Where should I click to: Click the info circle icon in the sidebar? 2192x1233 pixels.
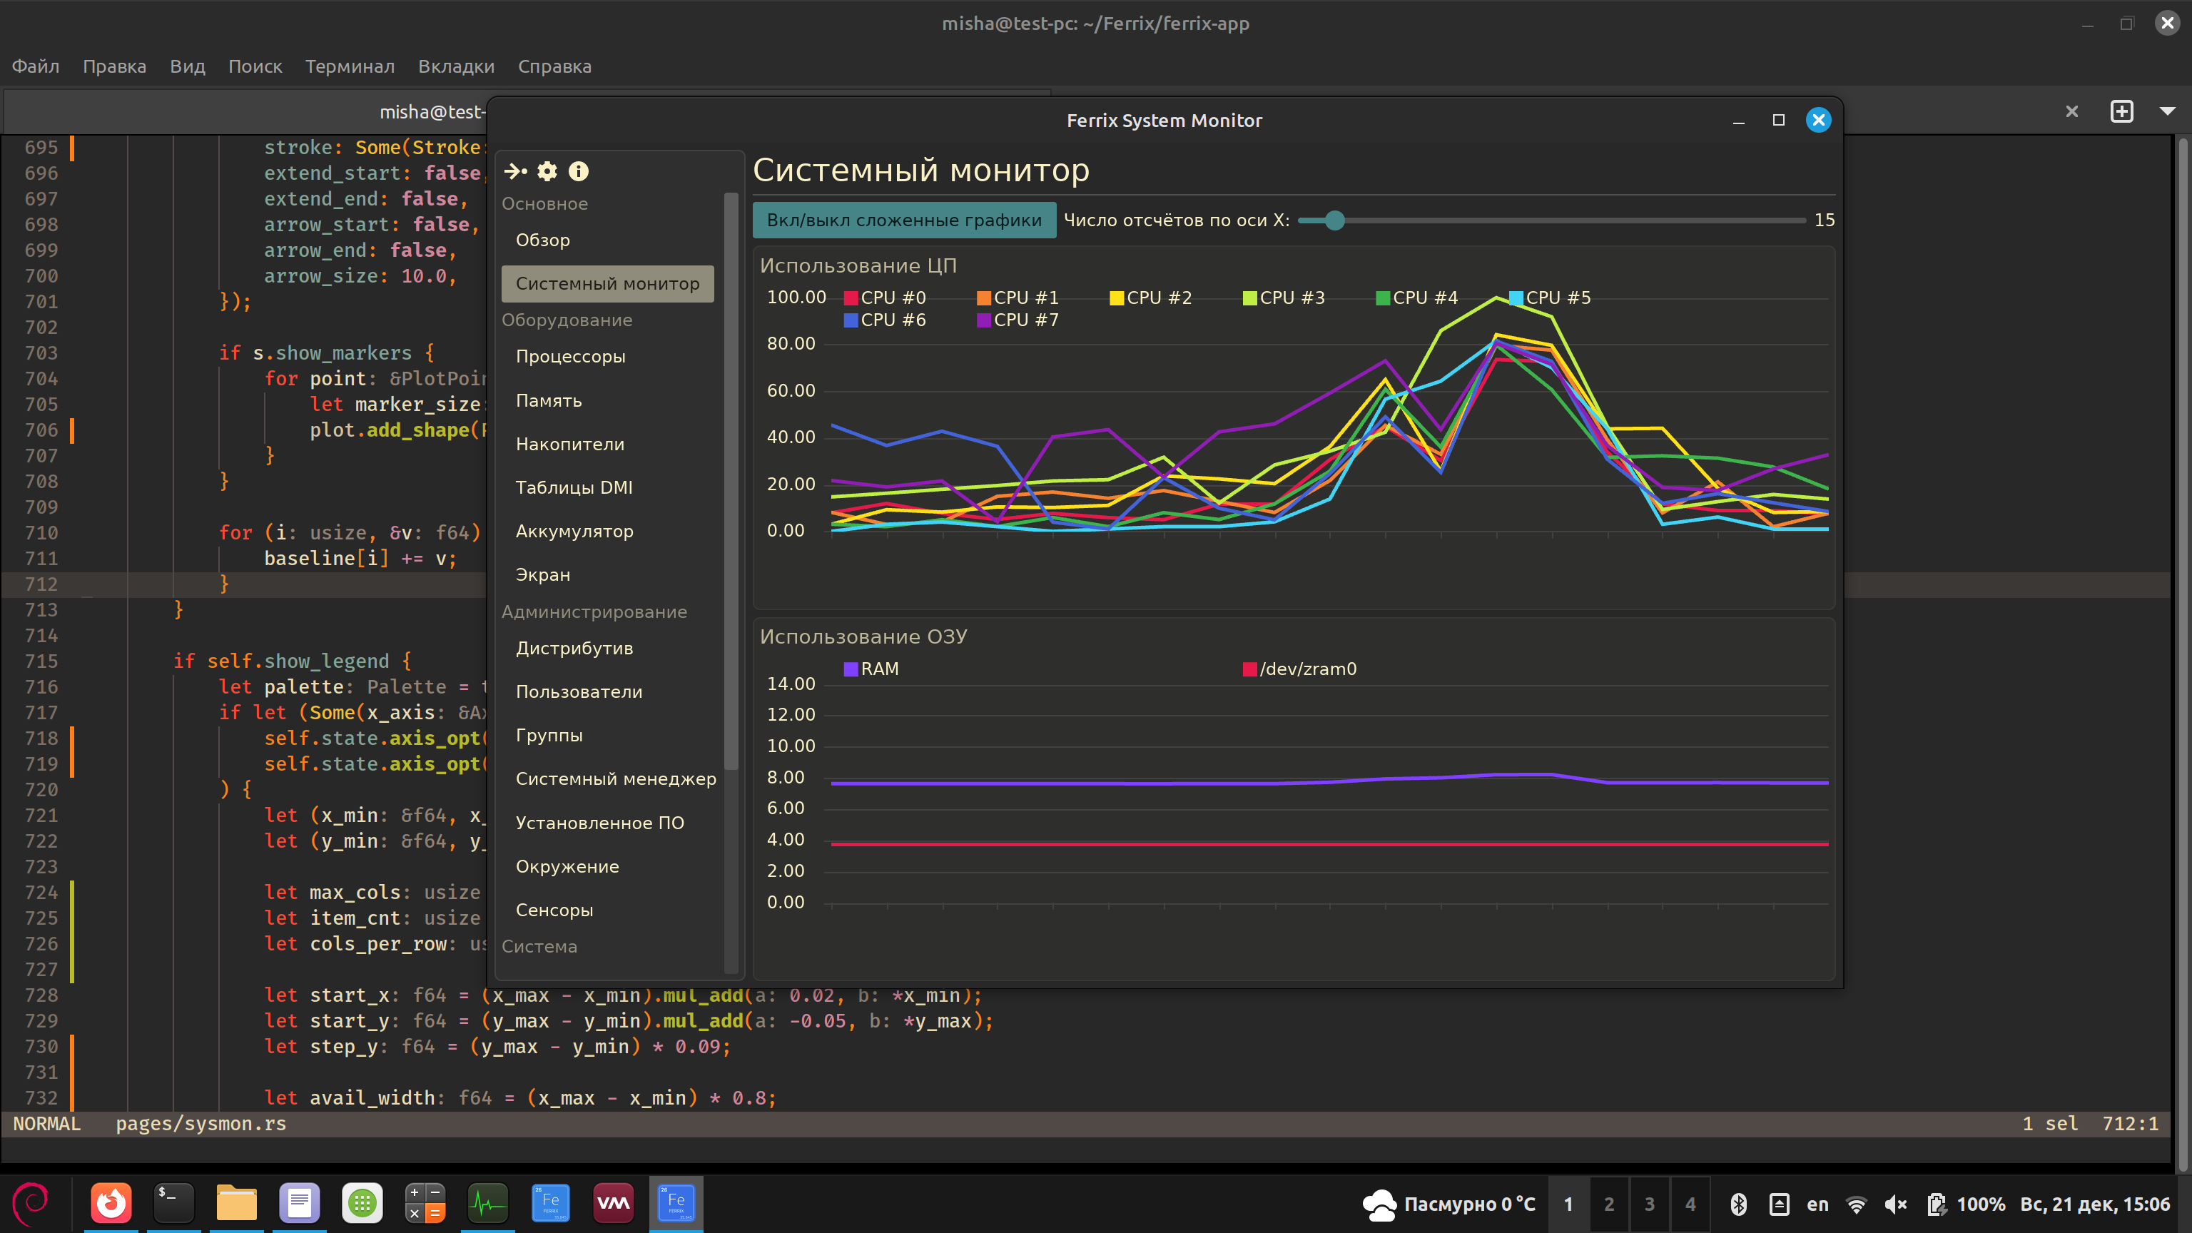[579, 171]
